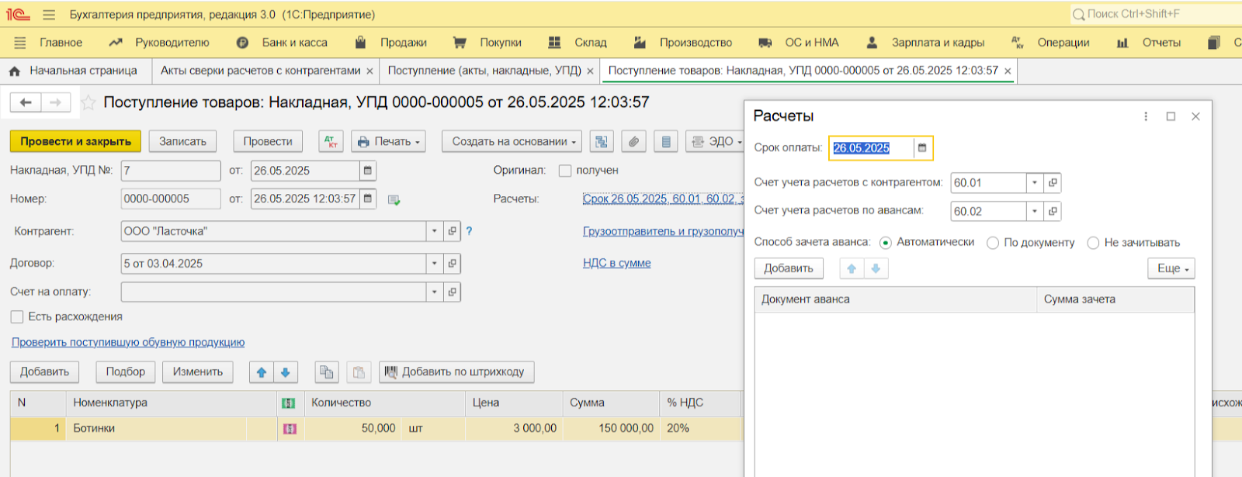Select the Не зачитывать radio option
This screenshot has width=1242, height=477.
point(1093,243)
